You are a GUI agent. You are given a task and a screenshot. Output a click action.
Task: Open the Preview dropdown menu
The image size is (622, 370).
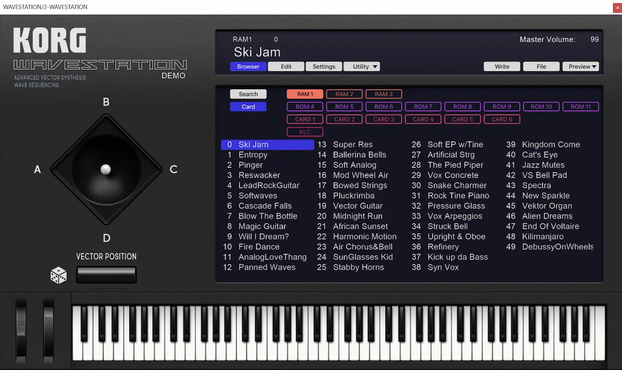click(581, 66)
